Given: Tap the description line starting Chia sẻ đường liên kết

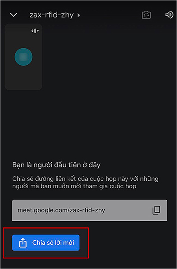Looking at the screenshot, I should click(85, 179).
